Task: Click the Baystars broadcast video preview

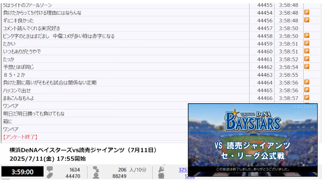Action: pyautogui.click(x=253, y=140)
